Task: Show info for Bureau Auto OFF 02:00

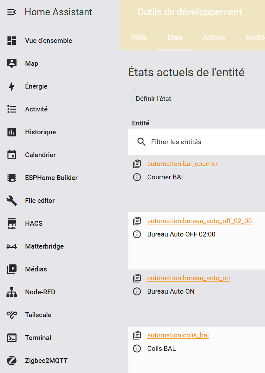Action: [137, 234]
